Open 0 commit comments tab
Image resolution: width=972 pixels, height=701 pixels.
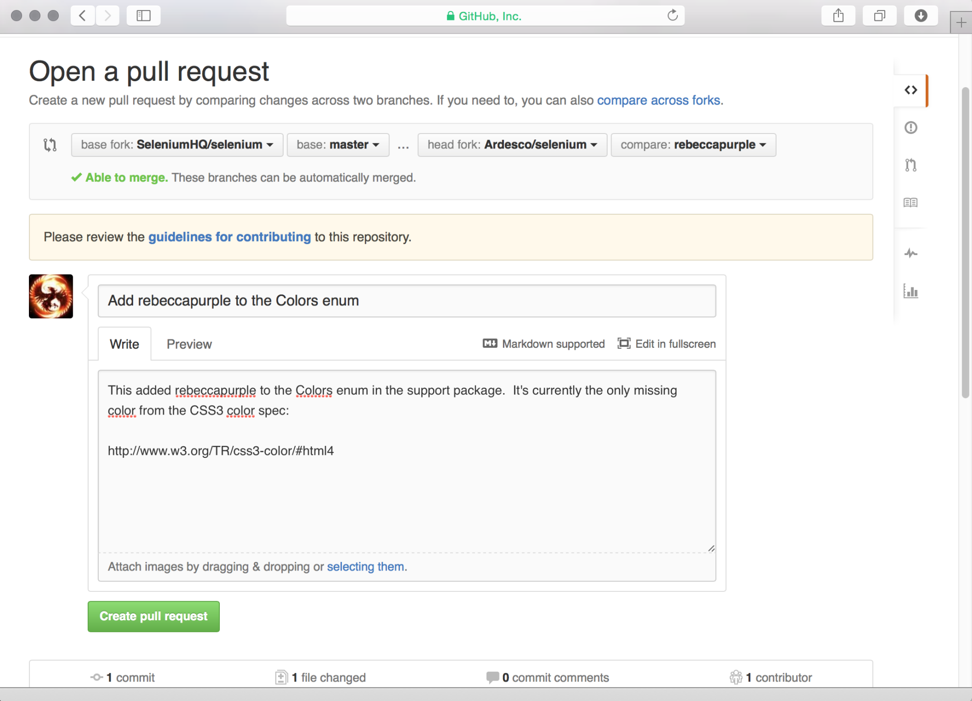(x=547, y=678)
